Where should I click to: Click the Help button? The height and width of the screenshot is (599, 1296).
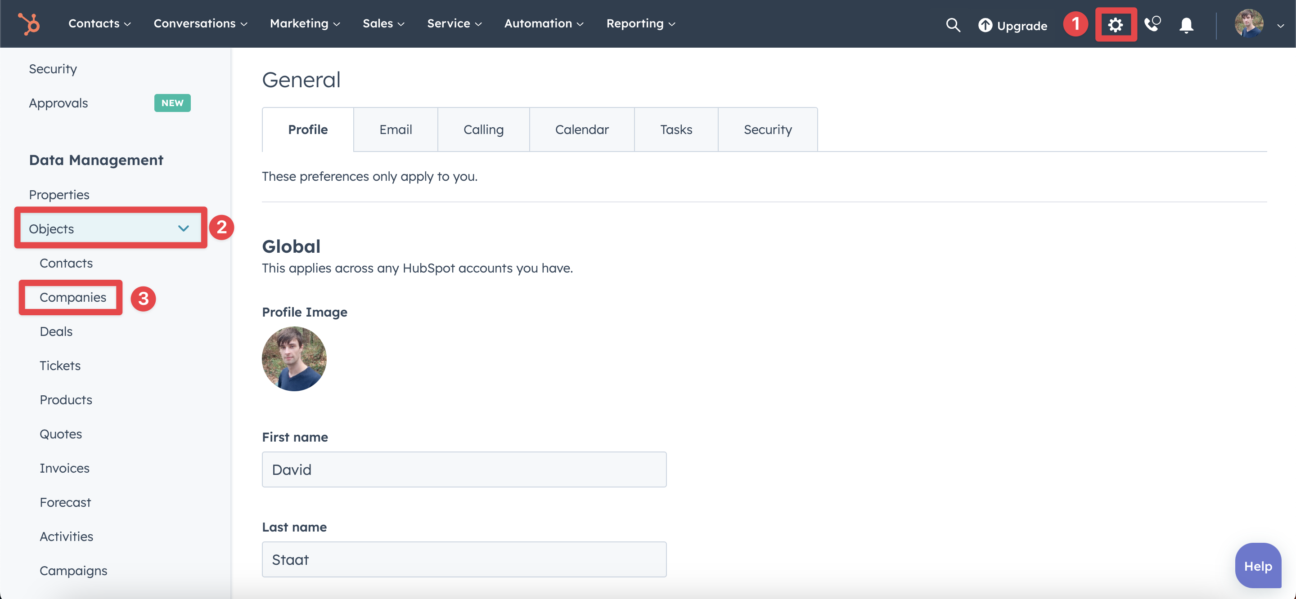click(x=1257, y=566)
